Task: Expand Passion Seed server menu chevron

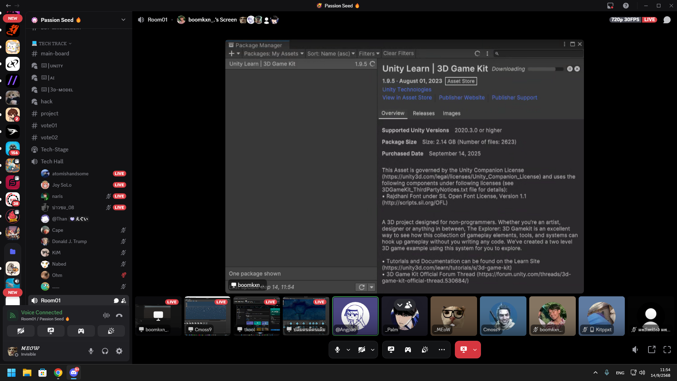Action: pyautogui.click(x=123, y=20)
